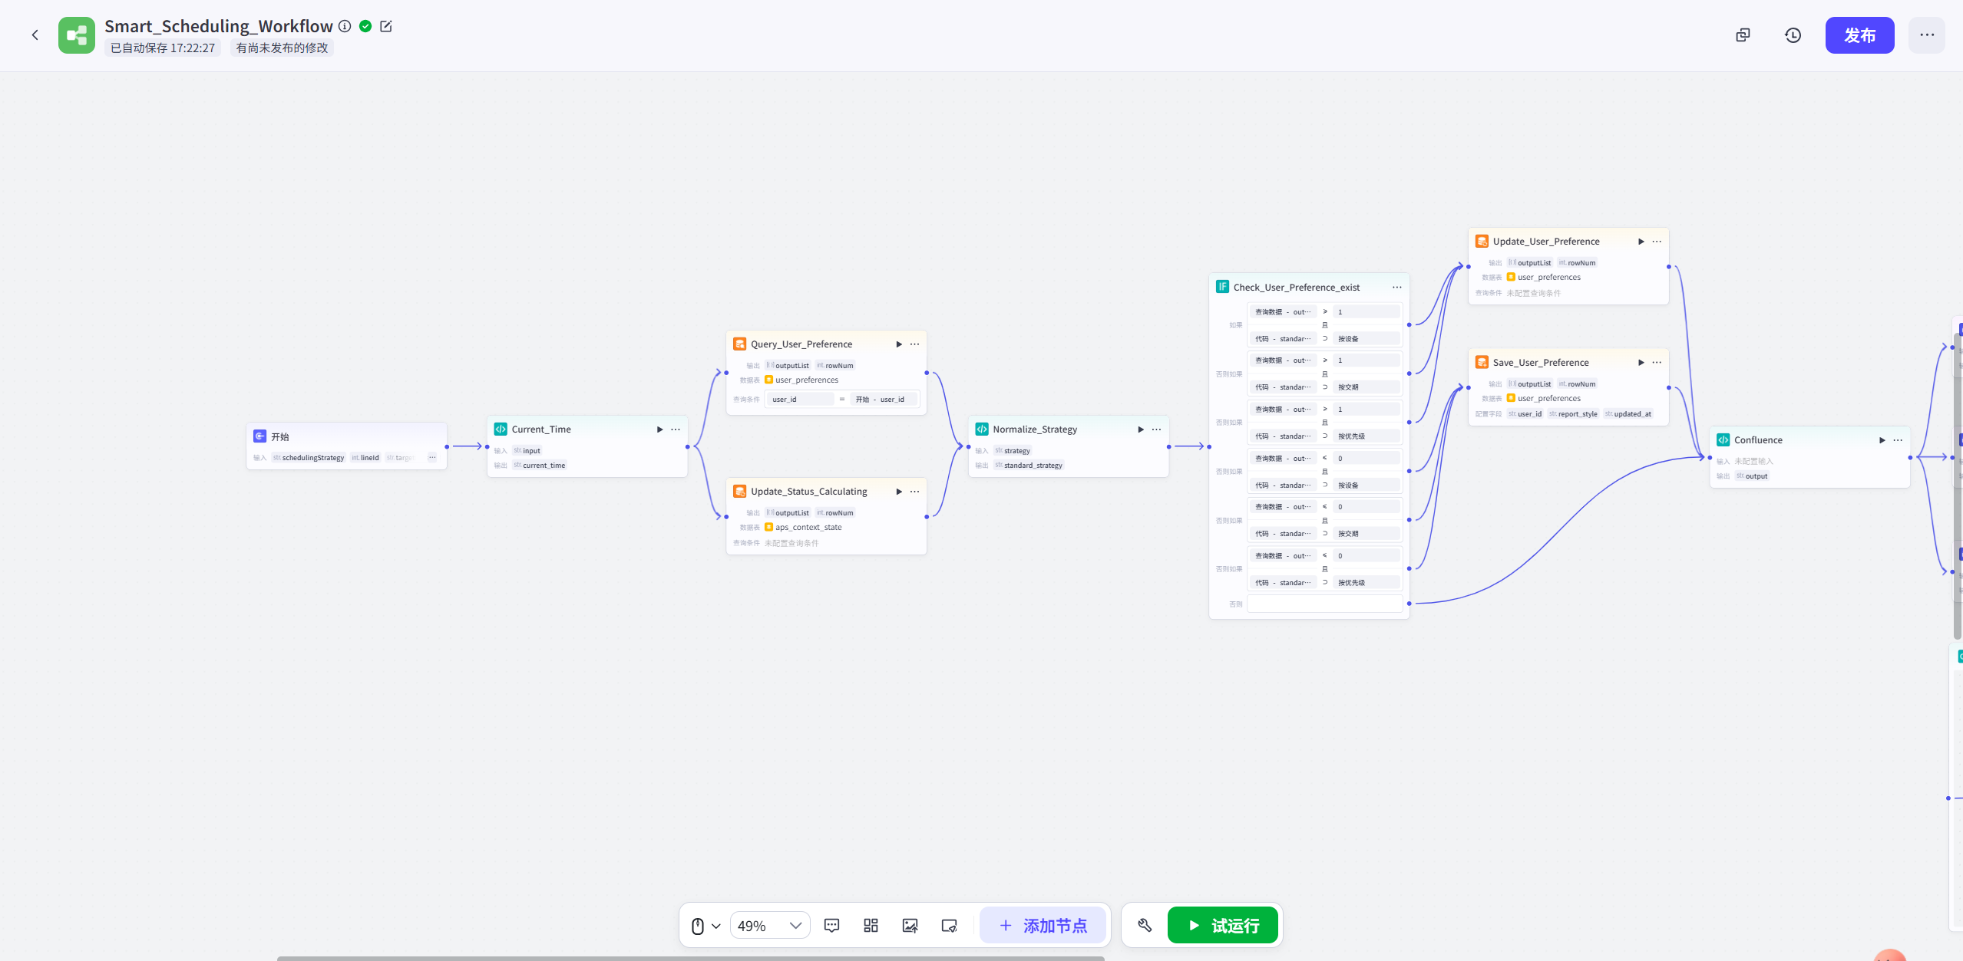Open Query_User_Preference node options menu
This screenshot has width=1963, height=961.
tap(915, 344)
